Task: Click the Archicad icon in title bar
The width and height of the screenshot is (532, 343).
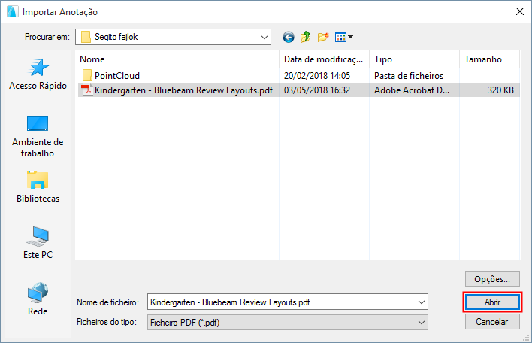Action: point(13,11)
